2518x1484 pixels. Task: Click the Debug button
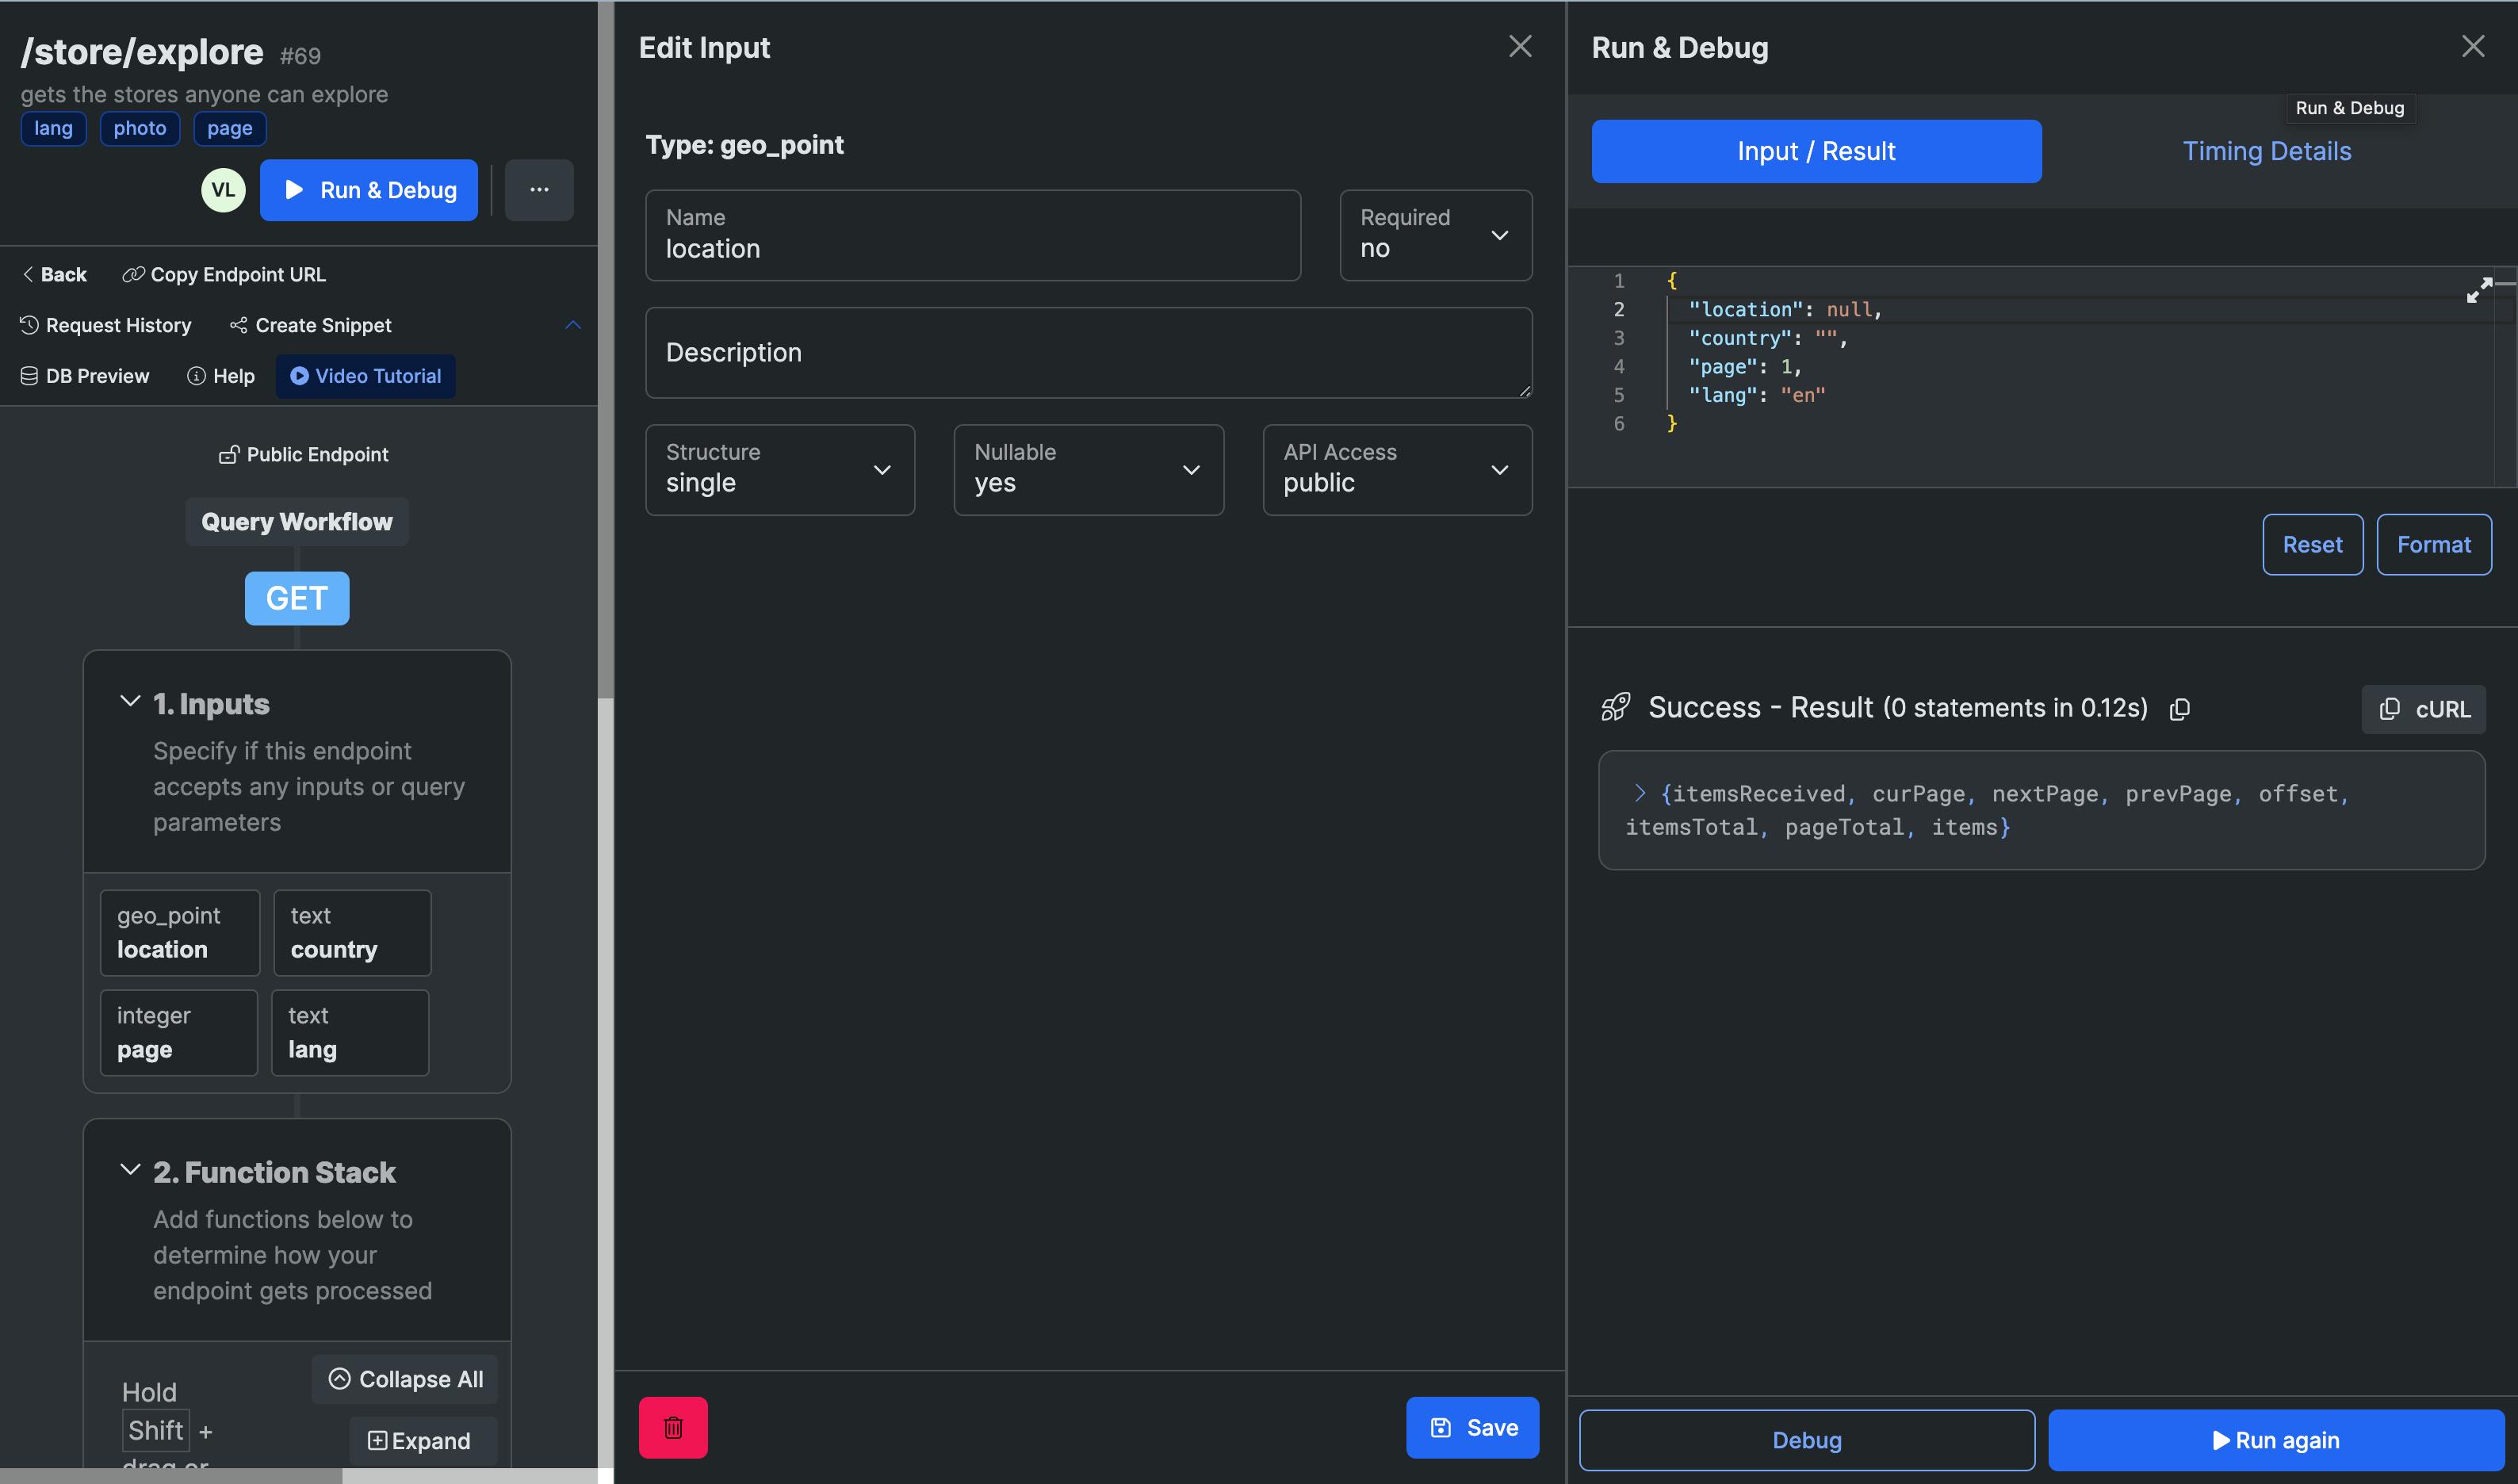(1807, 1441)
